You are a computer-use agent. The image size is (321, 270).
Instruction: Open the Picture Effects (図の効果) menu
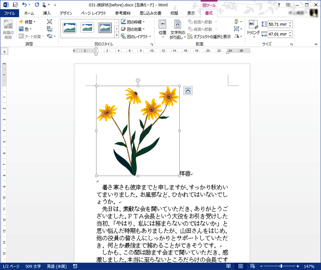[133, 29]
